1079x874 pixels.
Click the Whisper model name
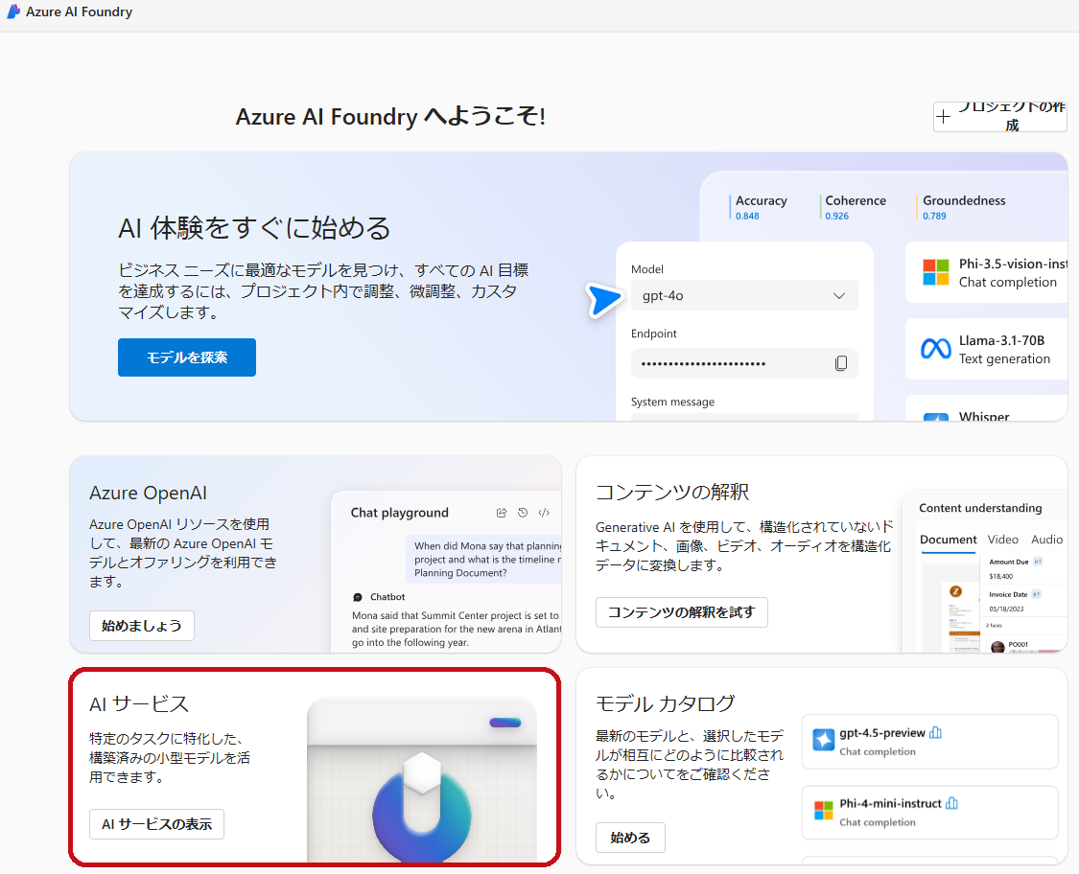(x=984, y=416)
